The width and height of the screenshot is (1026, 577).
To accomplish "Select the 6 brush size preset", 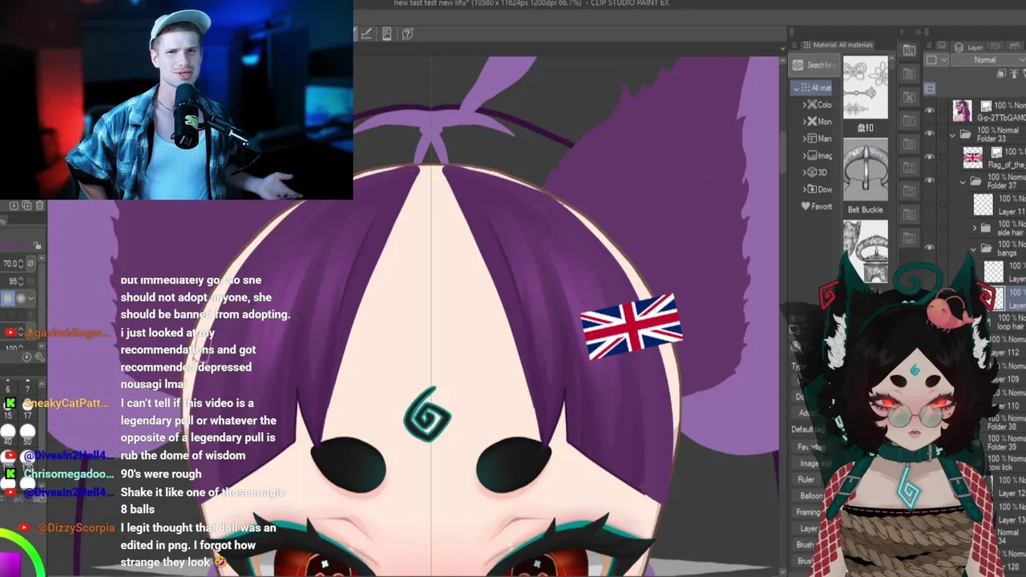I will (7, 389).
